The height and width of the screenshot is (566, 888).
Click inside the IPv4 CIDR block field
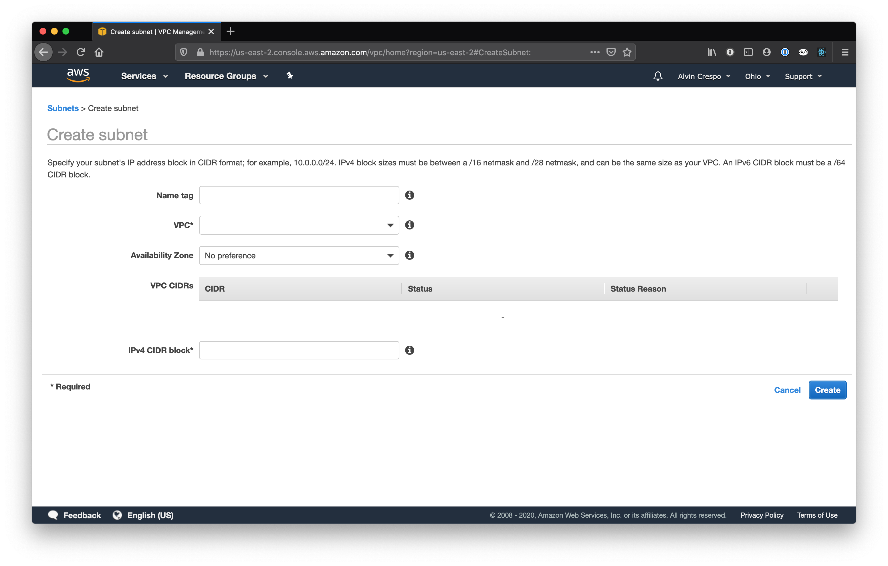(299, 350)
